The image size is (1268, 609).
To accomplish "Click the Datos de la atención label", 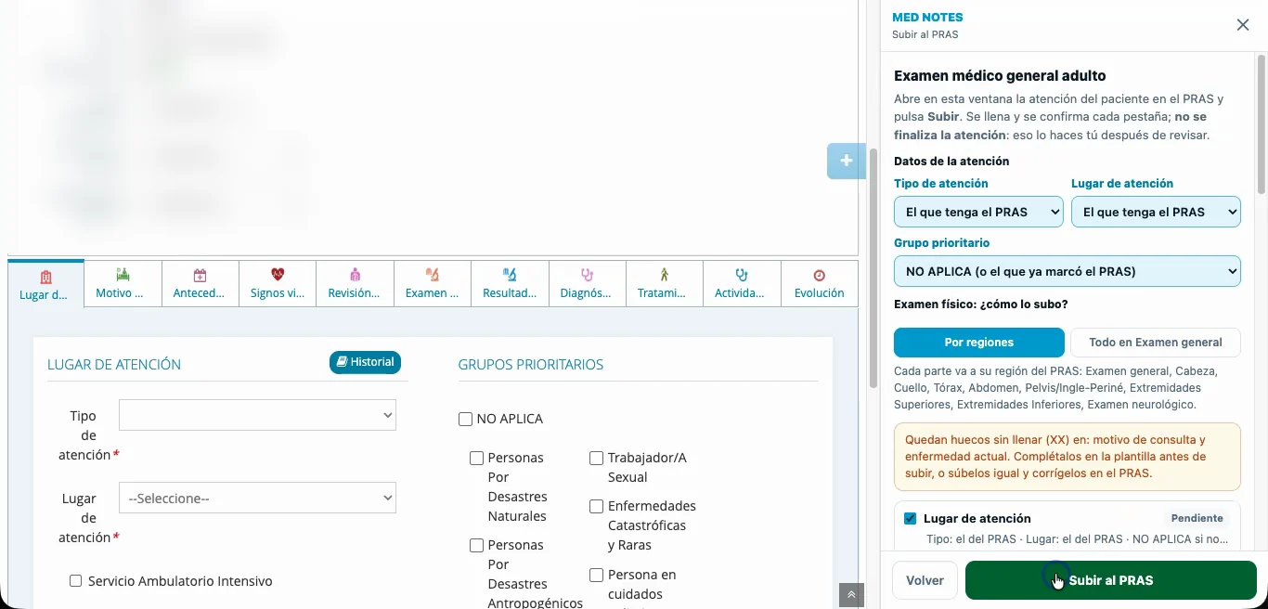I will pos(951,161).
